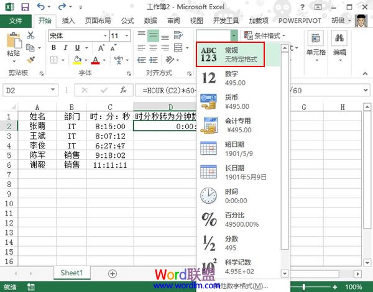Click the Increase Indent icon
The image size is (373, 292).
153,60
